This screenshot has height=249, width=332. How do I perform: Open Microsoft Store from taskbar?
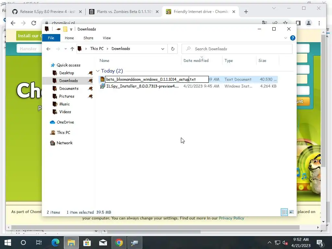tap(87, 243)
